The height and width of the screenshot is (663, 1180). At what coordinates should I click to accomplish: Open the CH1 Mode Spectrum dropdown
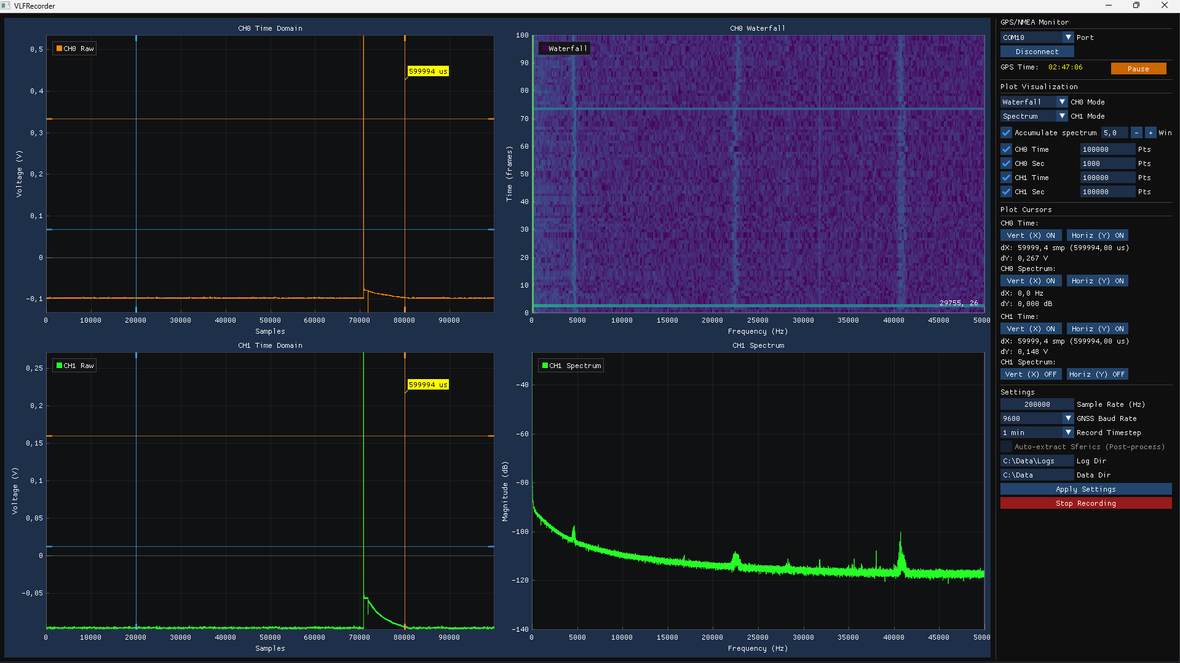point(1034,116)
